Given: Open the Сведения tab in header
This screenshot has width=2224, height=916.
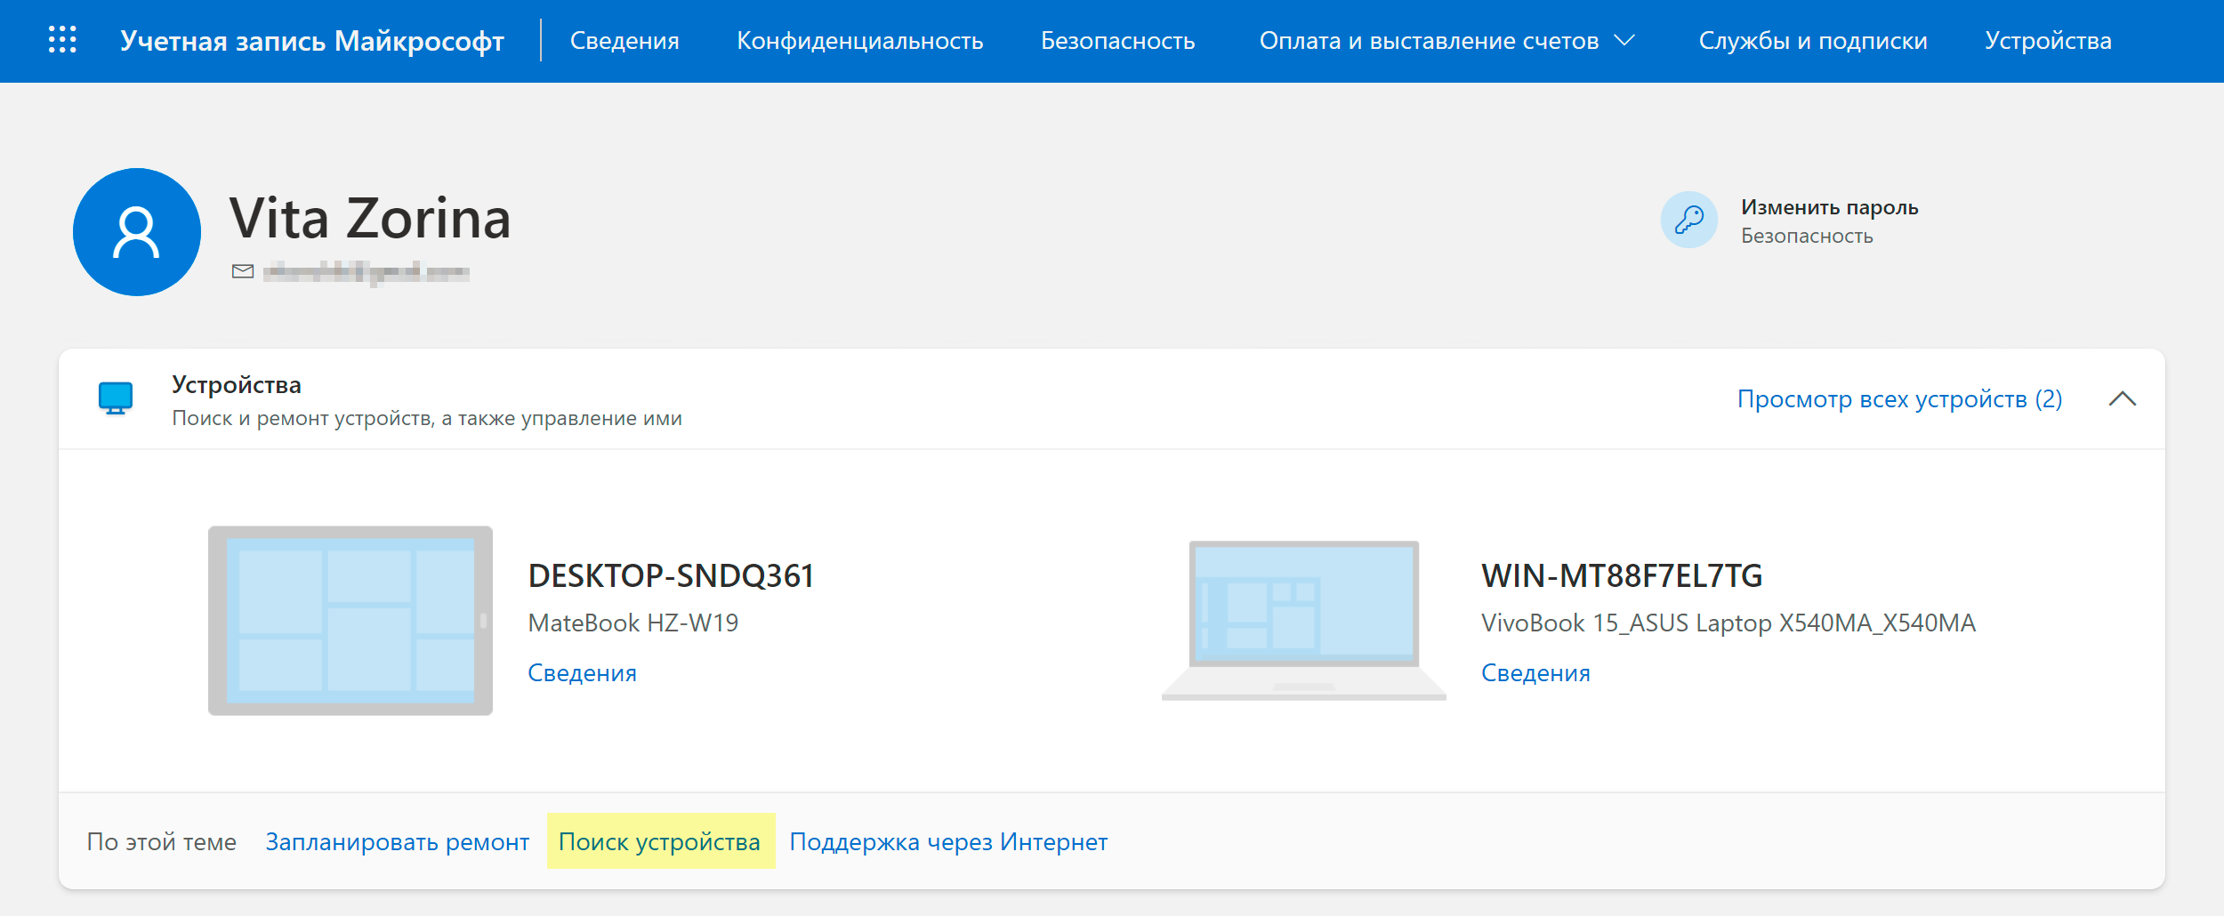Looking at the screenshot, I should point(624,41).
